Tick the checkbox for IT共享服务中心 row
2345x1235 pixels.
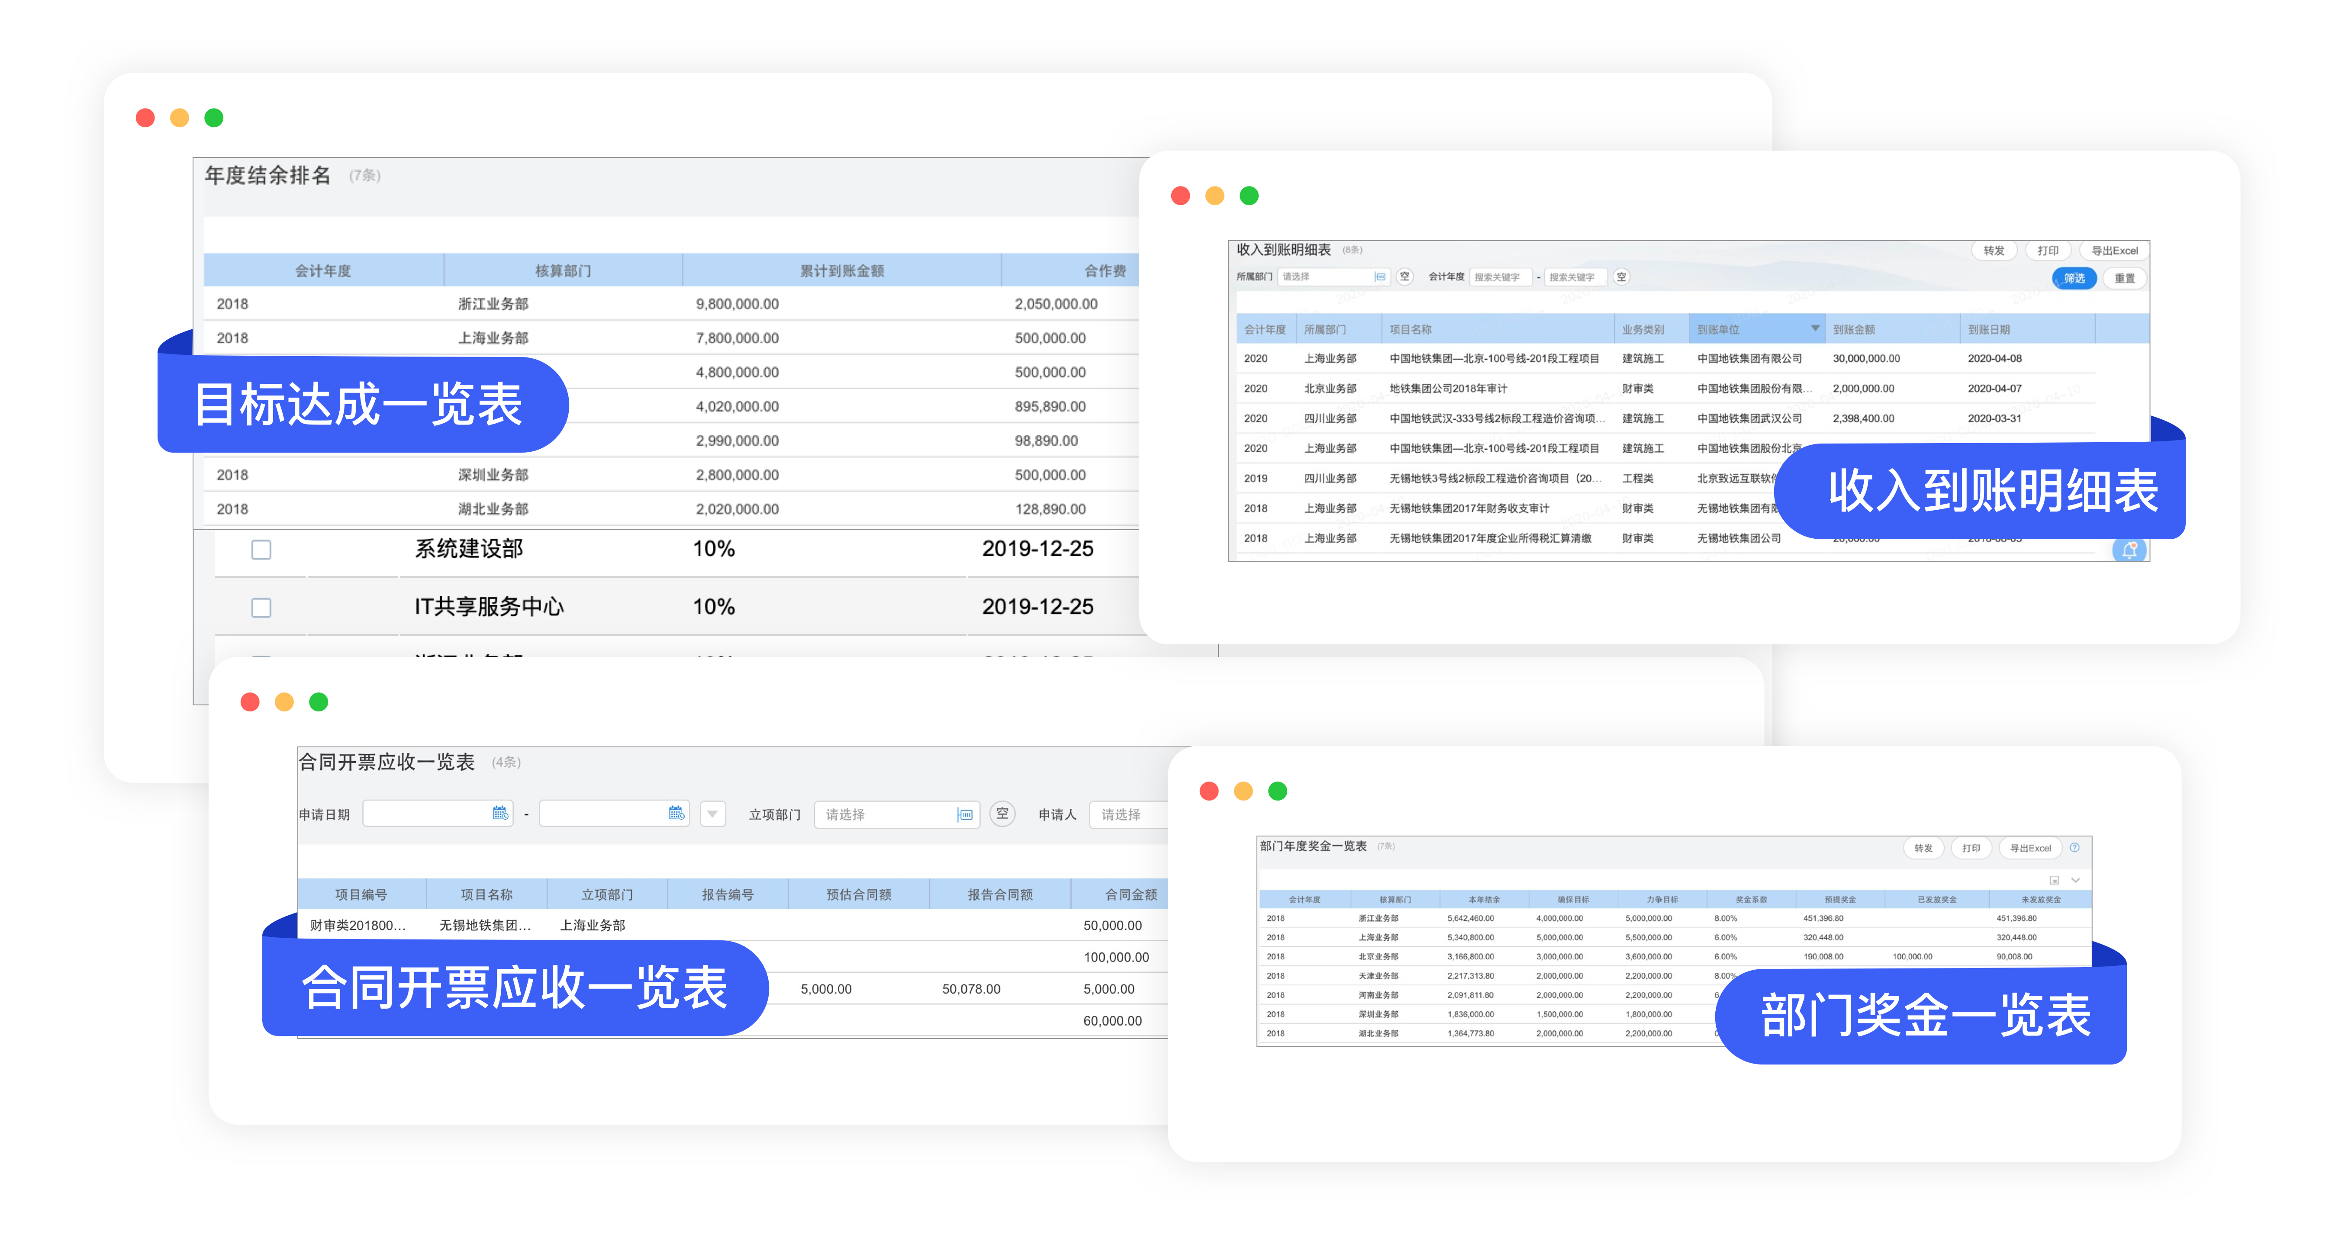261,608
